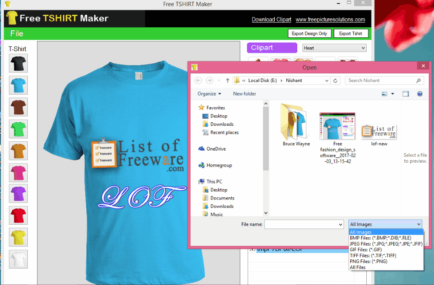Open the Download Clipart link
The width and height of the screenshot is (434, 285).
(x=272, y=20)
